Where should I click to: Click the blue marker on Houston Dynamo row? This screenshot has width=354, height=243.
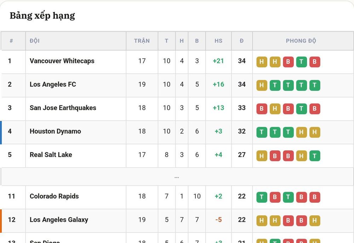(x=1, y=132)
